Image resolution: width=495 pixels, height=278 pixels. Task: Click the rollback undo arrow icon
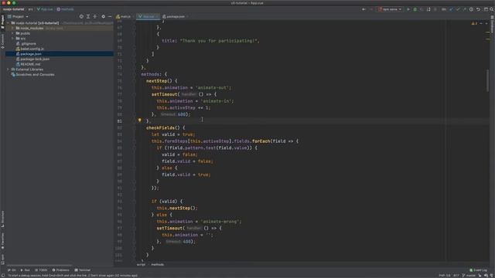(x=478, y=9)
